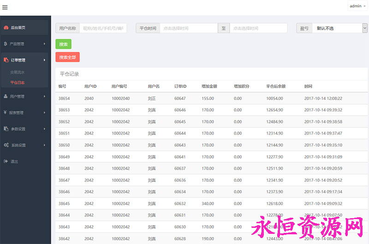Open 后台首页 in sidebar
369x244 pixels.
click(24, 28)
